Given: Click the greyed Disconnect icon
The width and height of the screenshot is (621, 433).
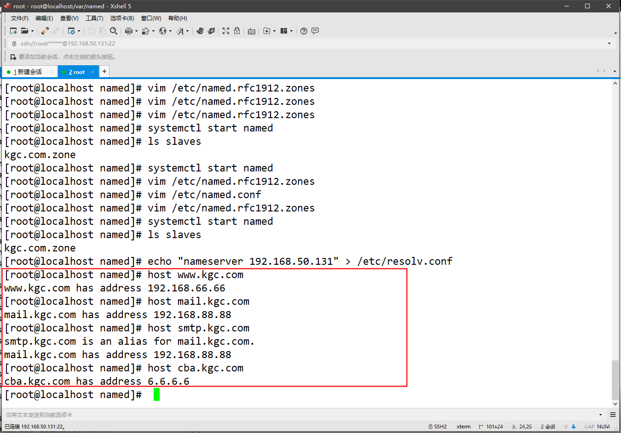Looking at the screenshot, I should coord(56,31).
